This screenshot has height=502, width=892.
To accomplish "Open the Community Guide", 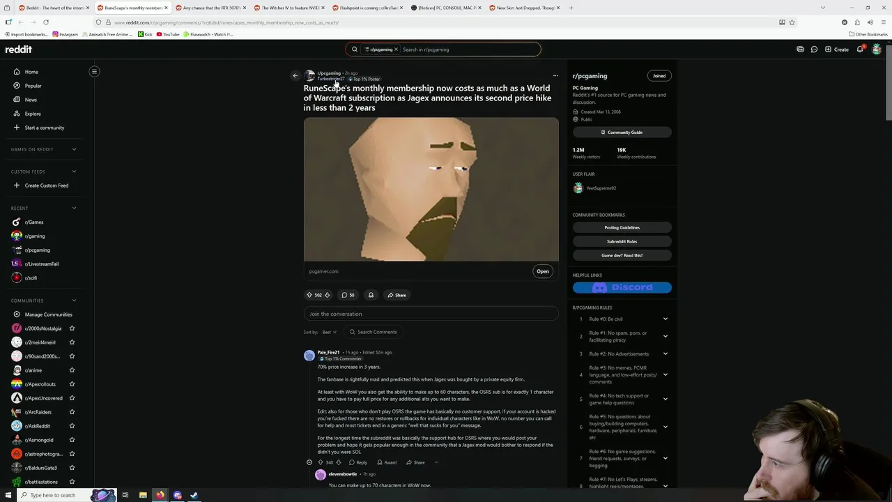I will click(622, 132).
